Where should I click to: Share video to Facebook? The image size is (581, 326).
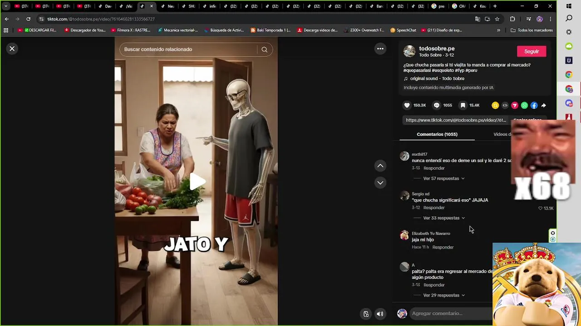tap(534, 105)
